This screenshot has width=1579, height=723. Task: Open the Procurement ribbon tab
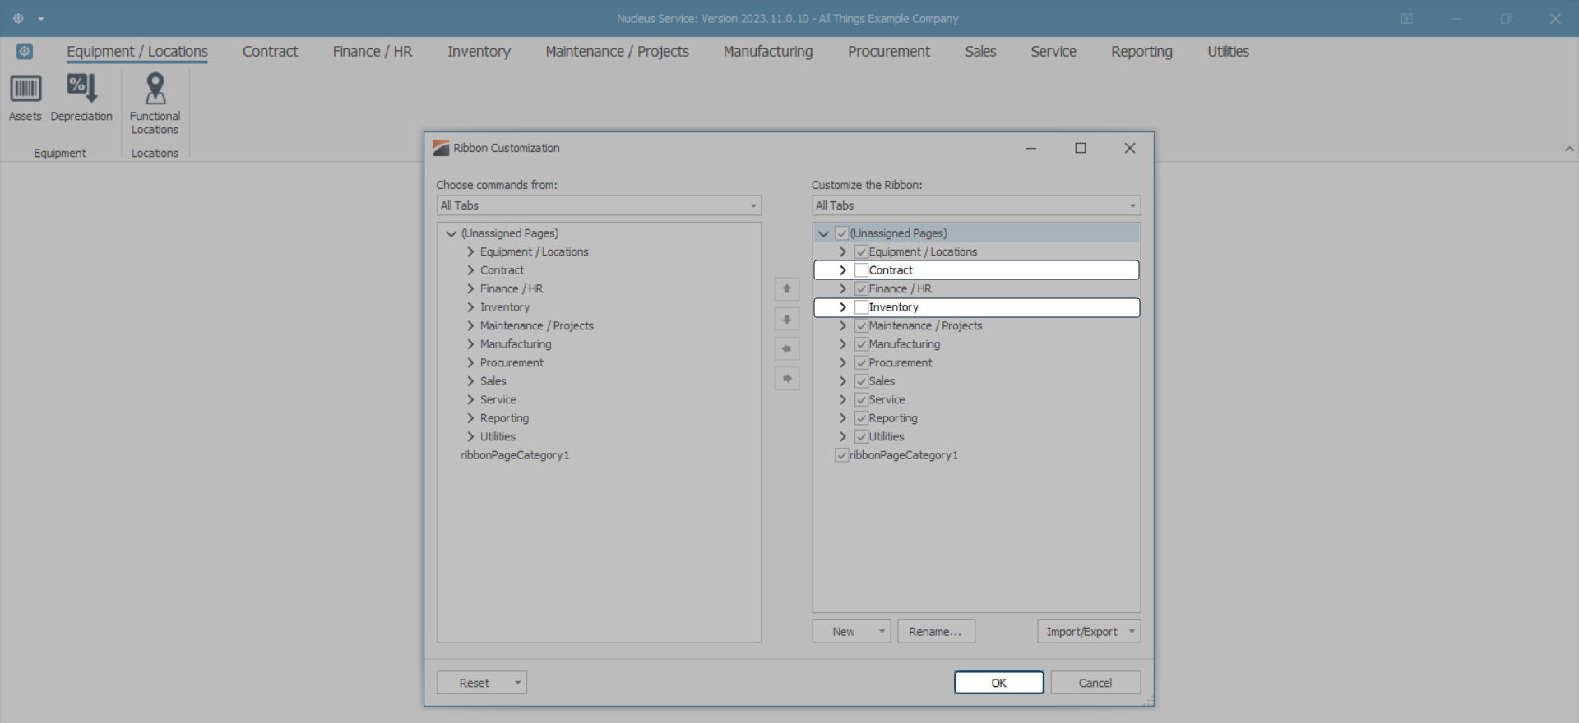[889, 52]
